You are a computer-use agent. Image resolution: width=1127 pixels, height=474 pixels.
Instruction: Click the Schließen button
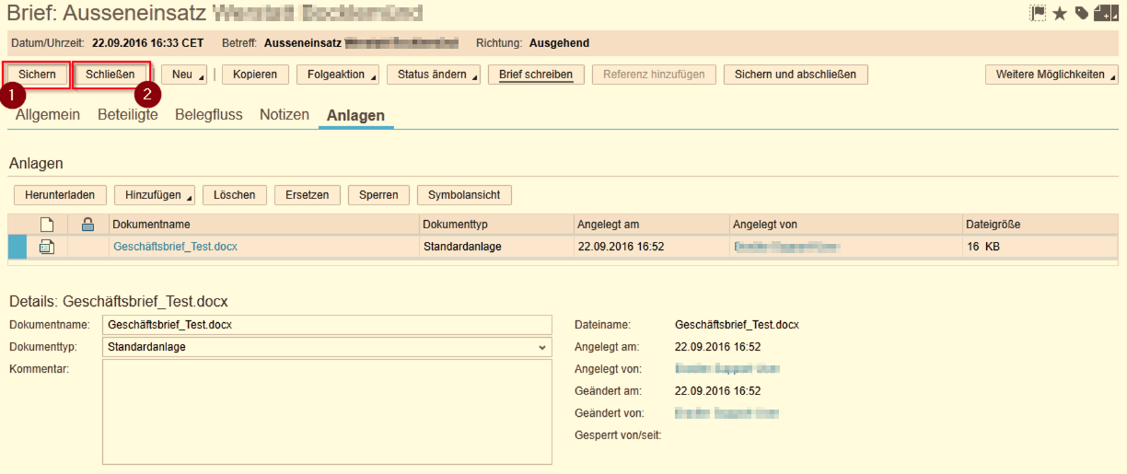point(110,75)
